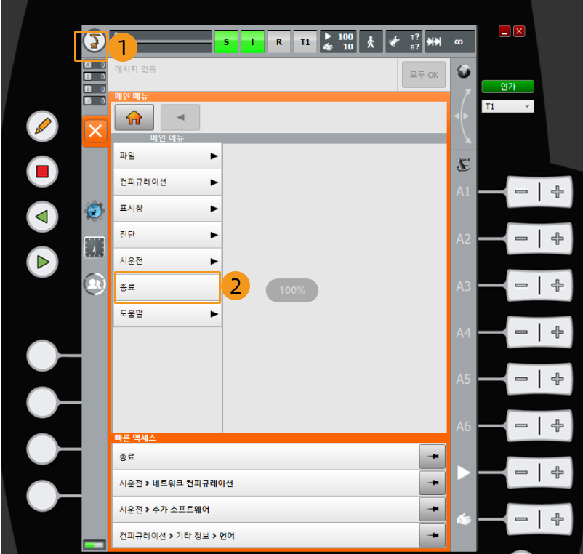Select the space mouse jog icon

point(463,116)
